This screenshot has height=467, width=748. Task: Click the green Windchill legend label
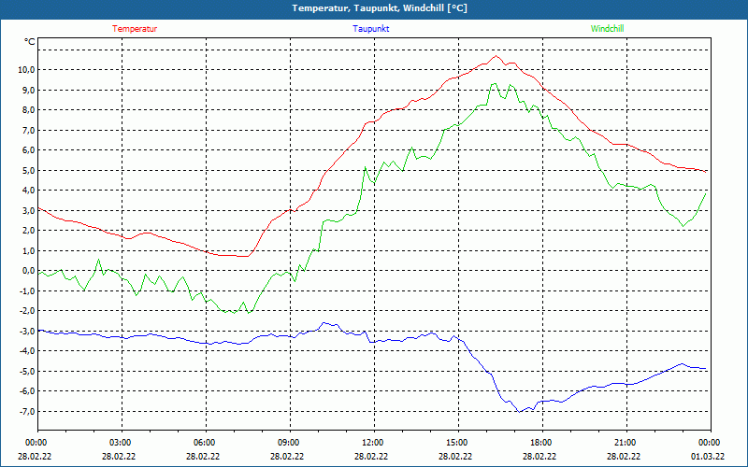tap(607, 29)
